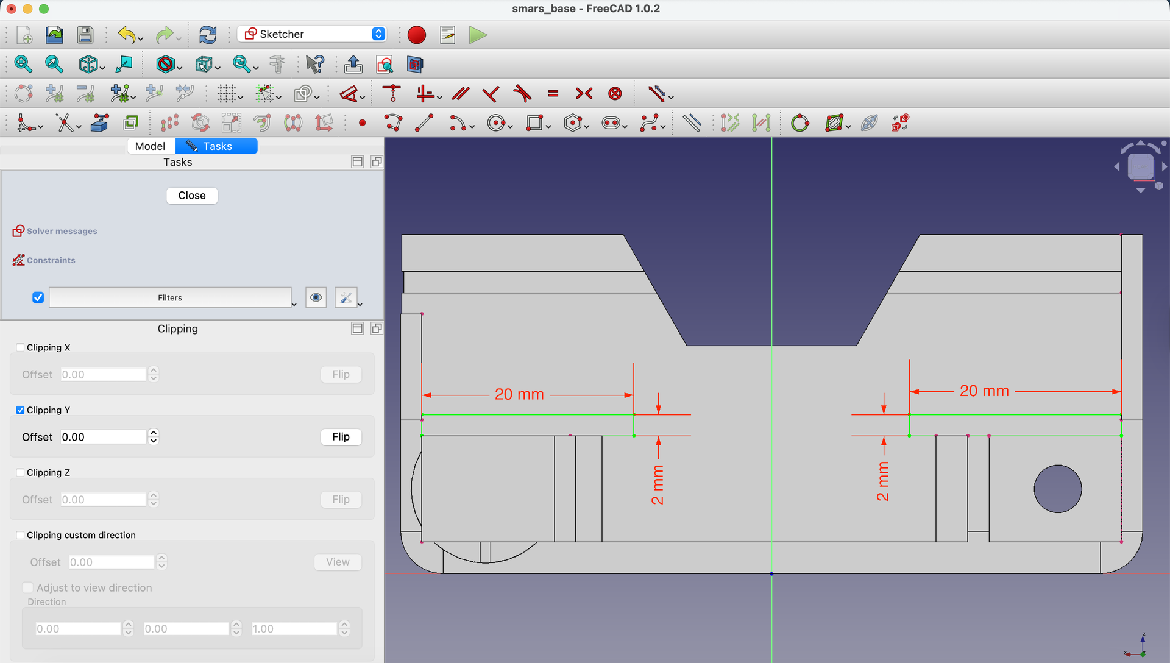Select the create line tool

424,123
